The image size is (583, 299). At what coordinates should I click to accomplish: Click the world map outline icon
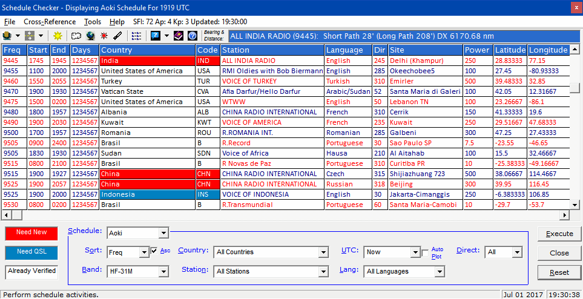[76, 36]
